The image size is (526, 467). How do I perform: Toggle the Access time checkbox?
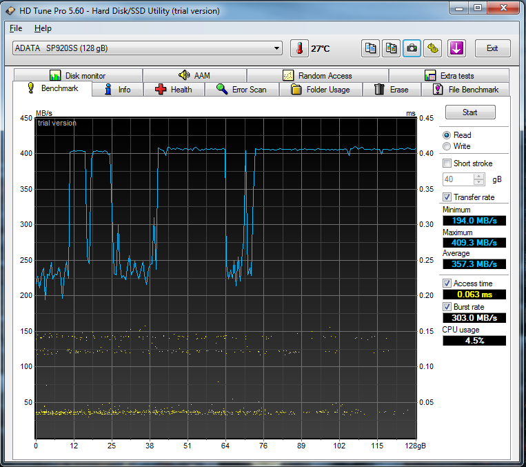click(x=447, y=284)
